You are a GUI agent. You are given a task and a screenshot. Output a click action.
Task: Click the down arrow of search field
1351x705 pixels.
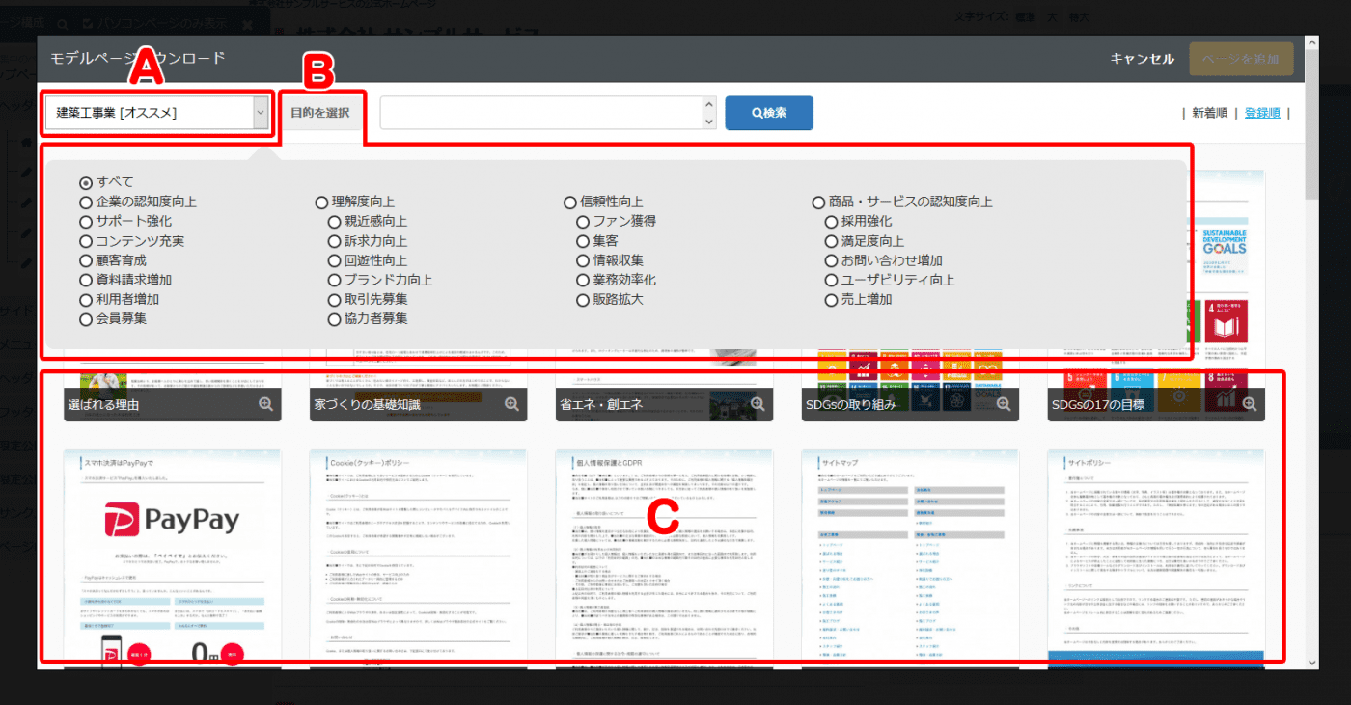pyautogui.click(x=709, y=122)
